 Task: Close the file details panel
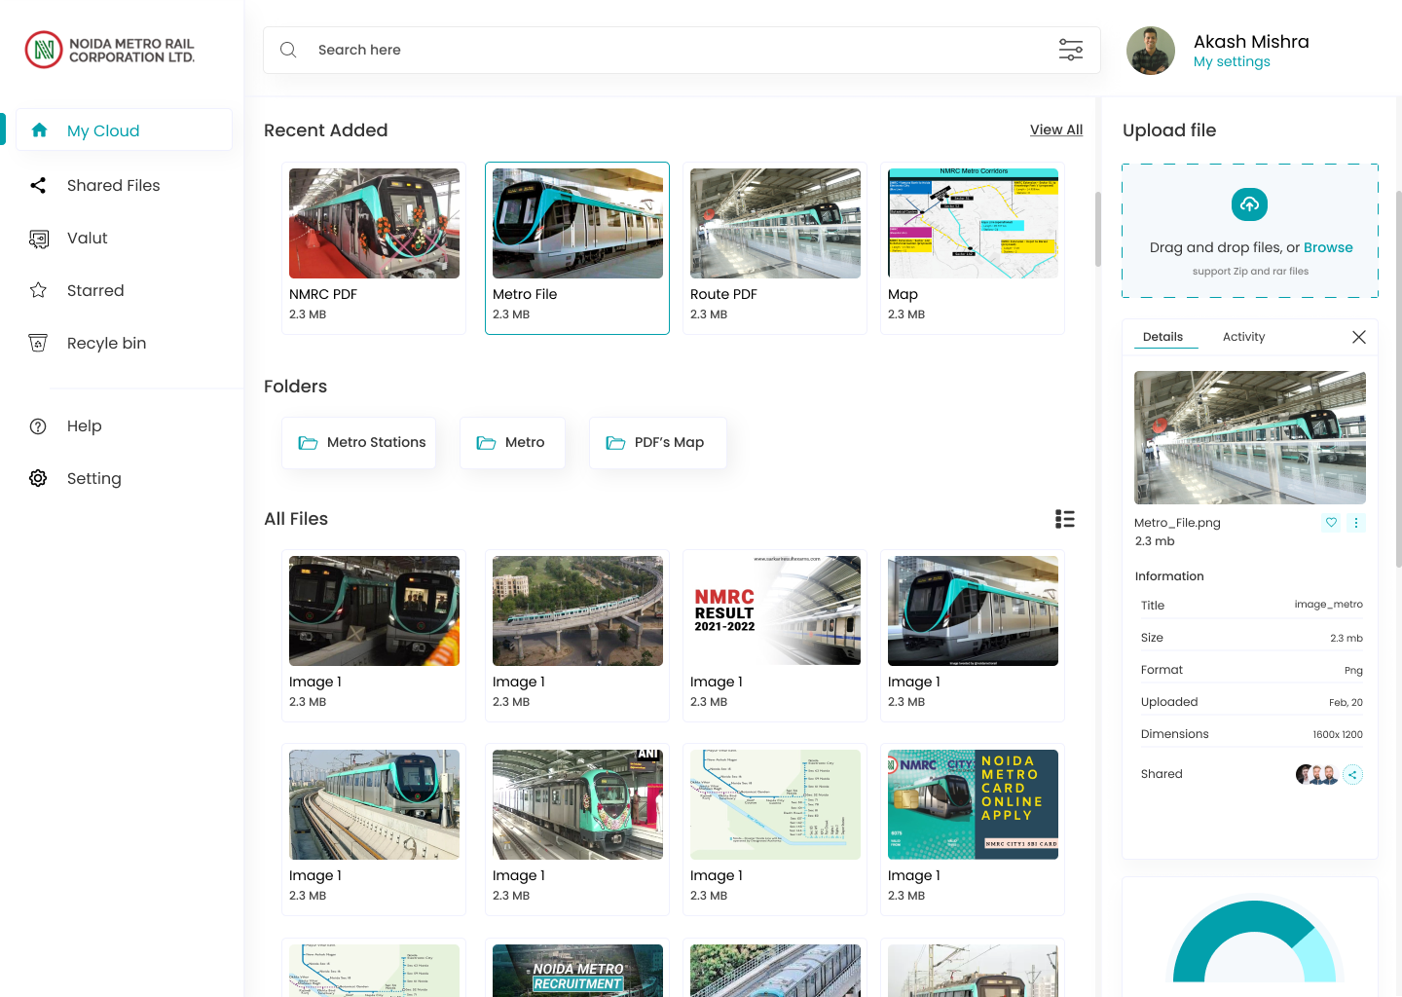click(1358, 337)
